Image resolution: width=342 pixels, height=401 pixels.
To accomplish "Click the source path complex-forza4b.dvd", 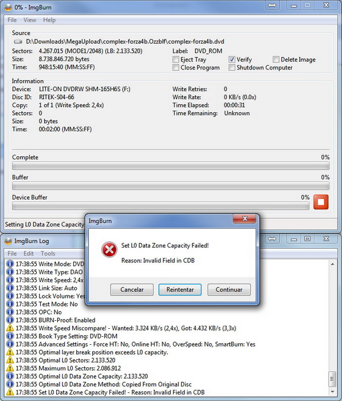I will tap(125, 41).
